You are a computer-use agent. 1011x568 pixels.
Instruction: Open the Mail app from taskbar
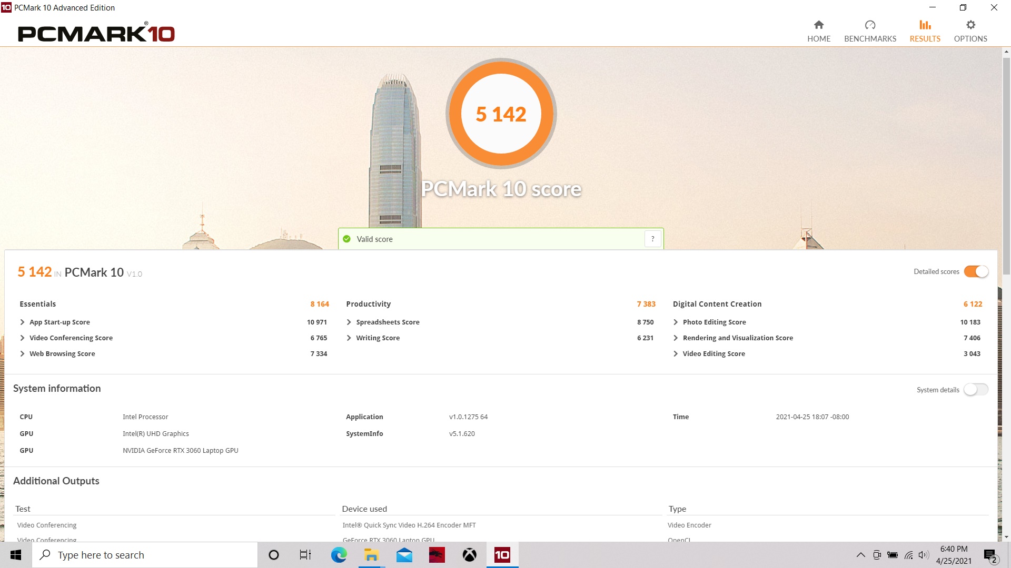[x=404, y=555]
